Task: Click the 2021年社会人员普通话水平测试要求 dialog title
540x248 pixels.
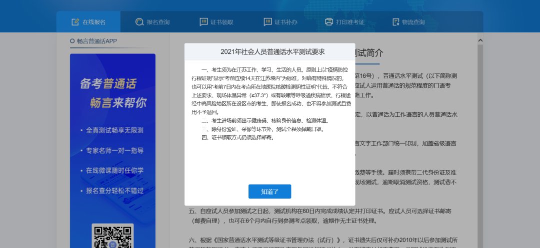Action: (x=269, y=51)
